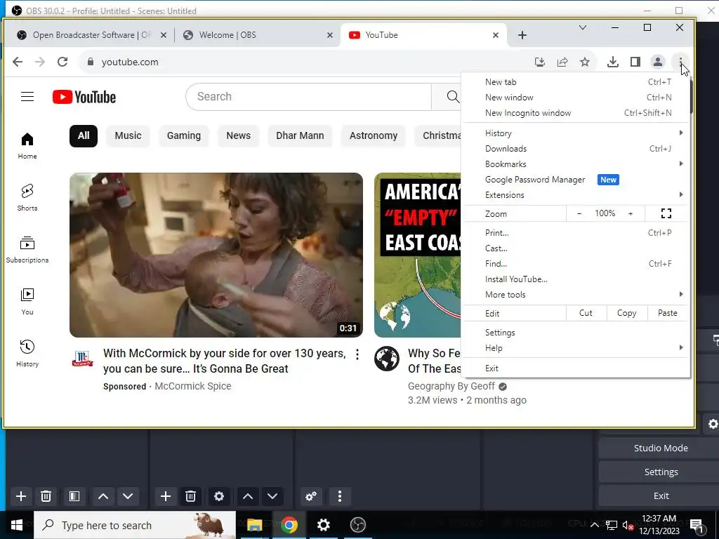Open History in YouTube sidebar
The height and width of the screenshot is (539, 719).
pyautogui.click(x=27, y=354)
